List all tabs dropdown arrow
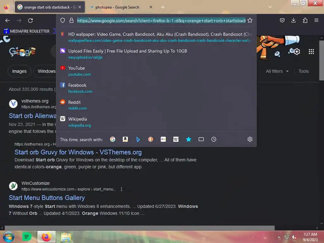This screenshot has width=324, height=243. coord(270,7)
